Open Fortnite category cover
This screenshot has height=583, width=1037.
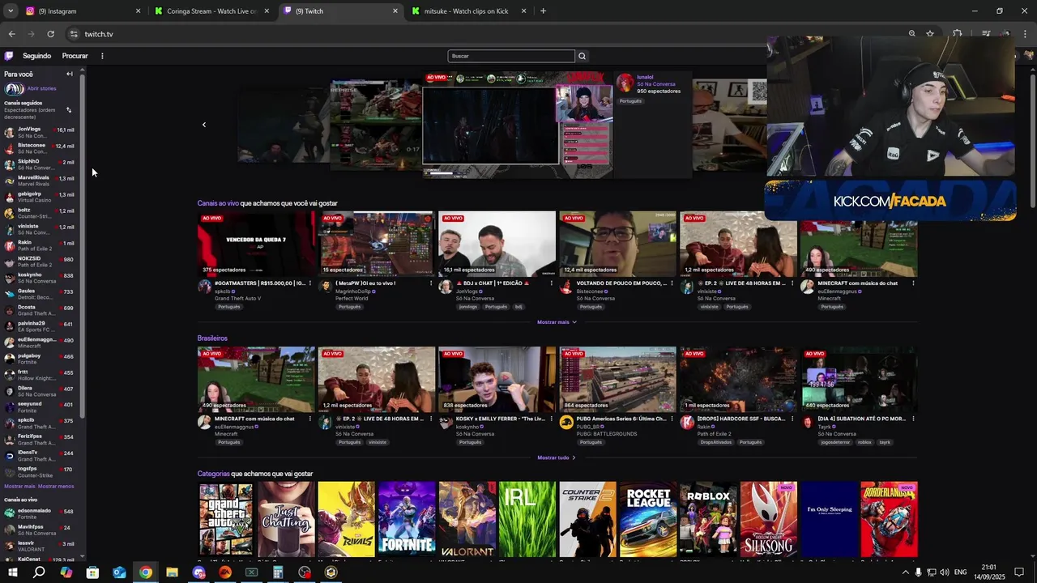pos(407,519)
